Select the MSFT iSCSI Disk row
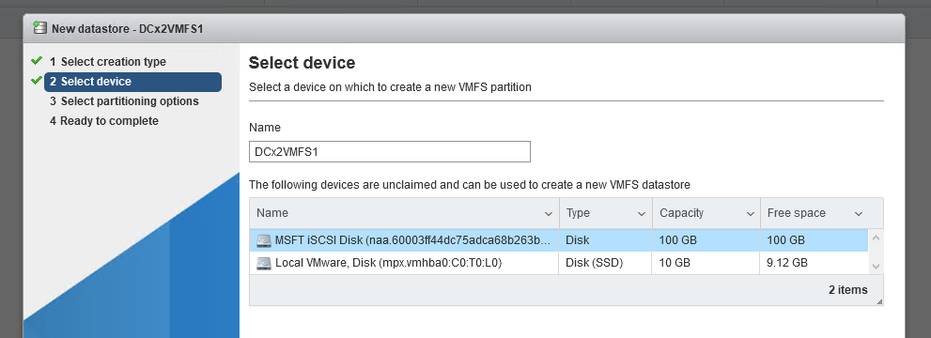Screen dimensions: 931x338 (x=559, y=240)
